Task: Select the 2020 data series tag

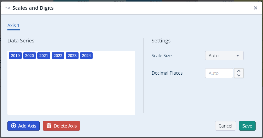Action: coord(29,56)
